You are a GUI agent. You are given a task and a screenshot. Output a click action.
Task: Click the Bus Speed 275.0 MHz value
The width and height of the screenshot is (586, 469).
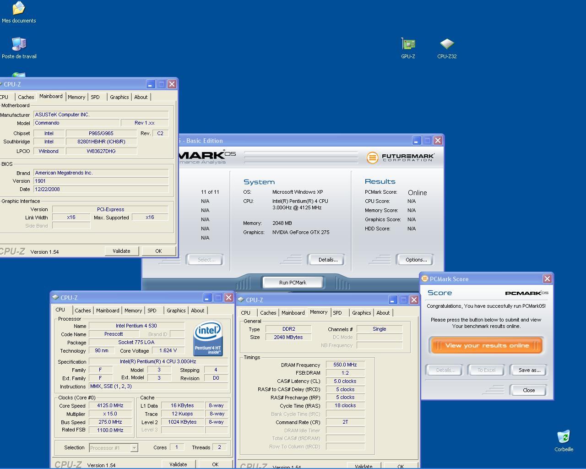110,422
